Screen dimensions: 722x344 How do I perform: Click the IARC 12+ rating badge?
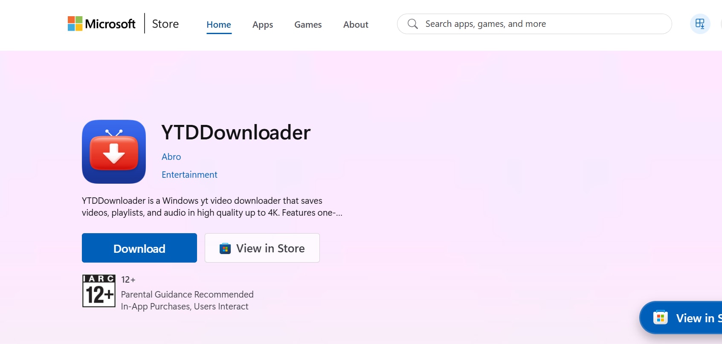click(x=99, y=291)
